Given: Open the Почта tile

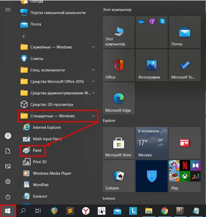Looking at the screenshot, I should coord(185,32).
